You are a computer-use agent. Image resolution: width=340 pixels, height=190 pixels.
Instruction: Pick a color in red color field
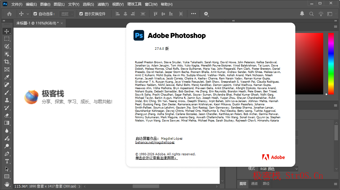click(309, 64)
